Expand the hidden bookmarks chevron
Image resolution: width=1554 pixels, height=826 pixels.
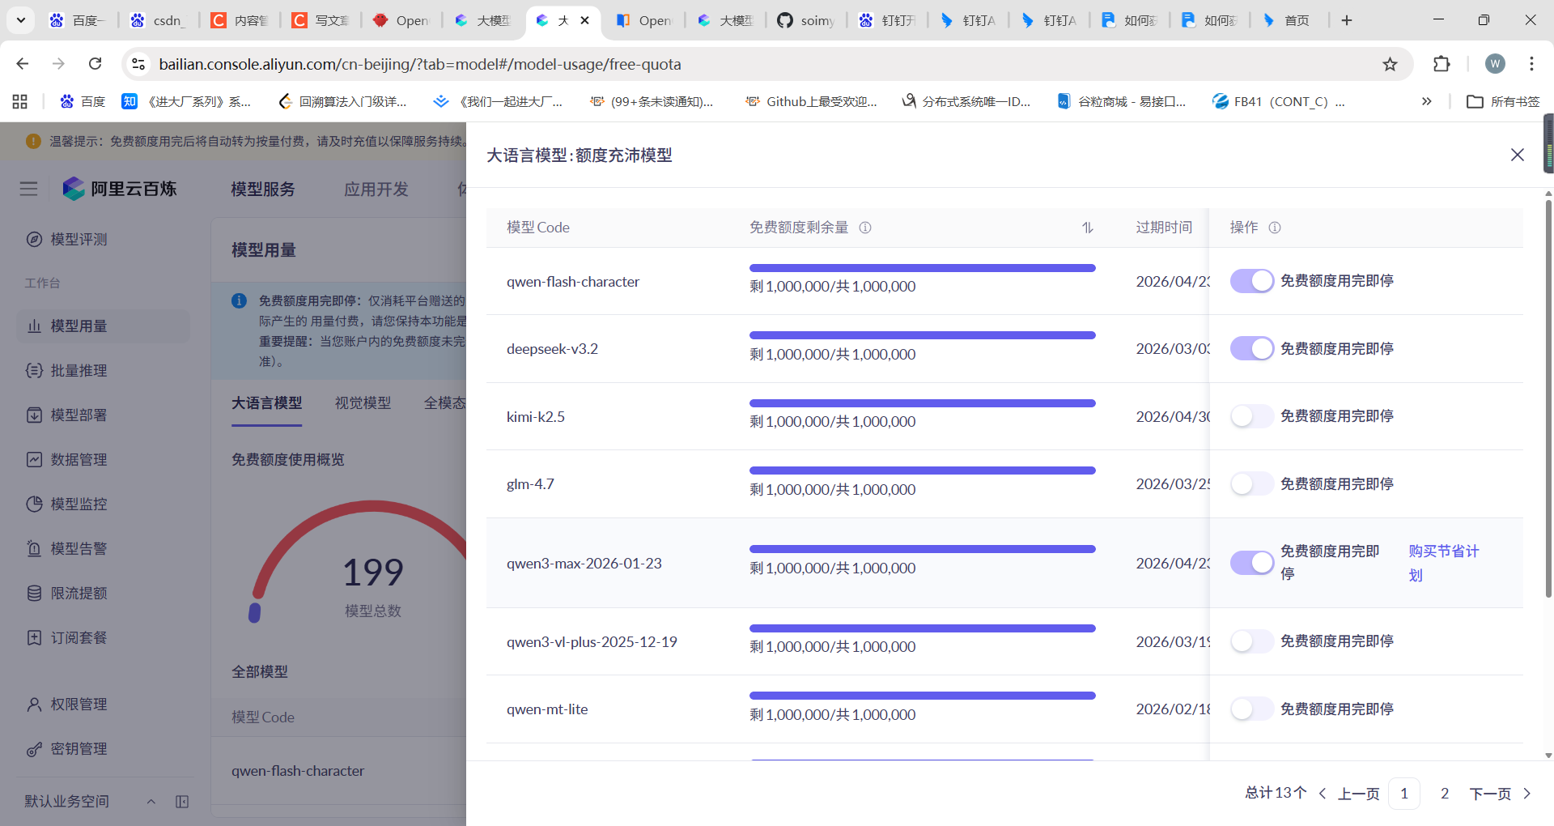(x=1426, y=101)
